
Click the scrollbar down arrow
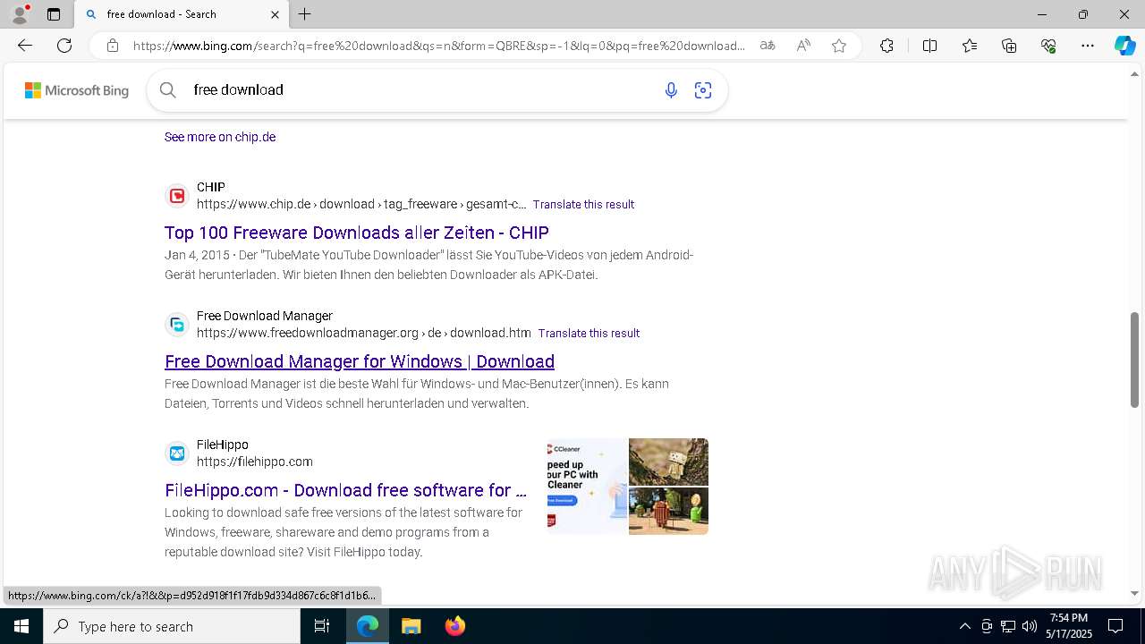click(1135, 593)
